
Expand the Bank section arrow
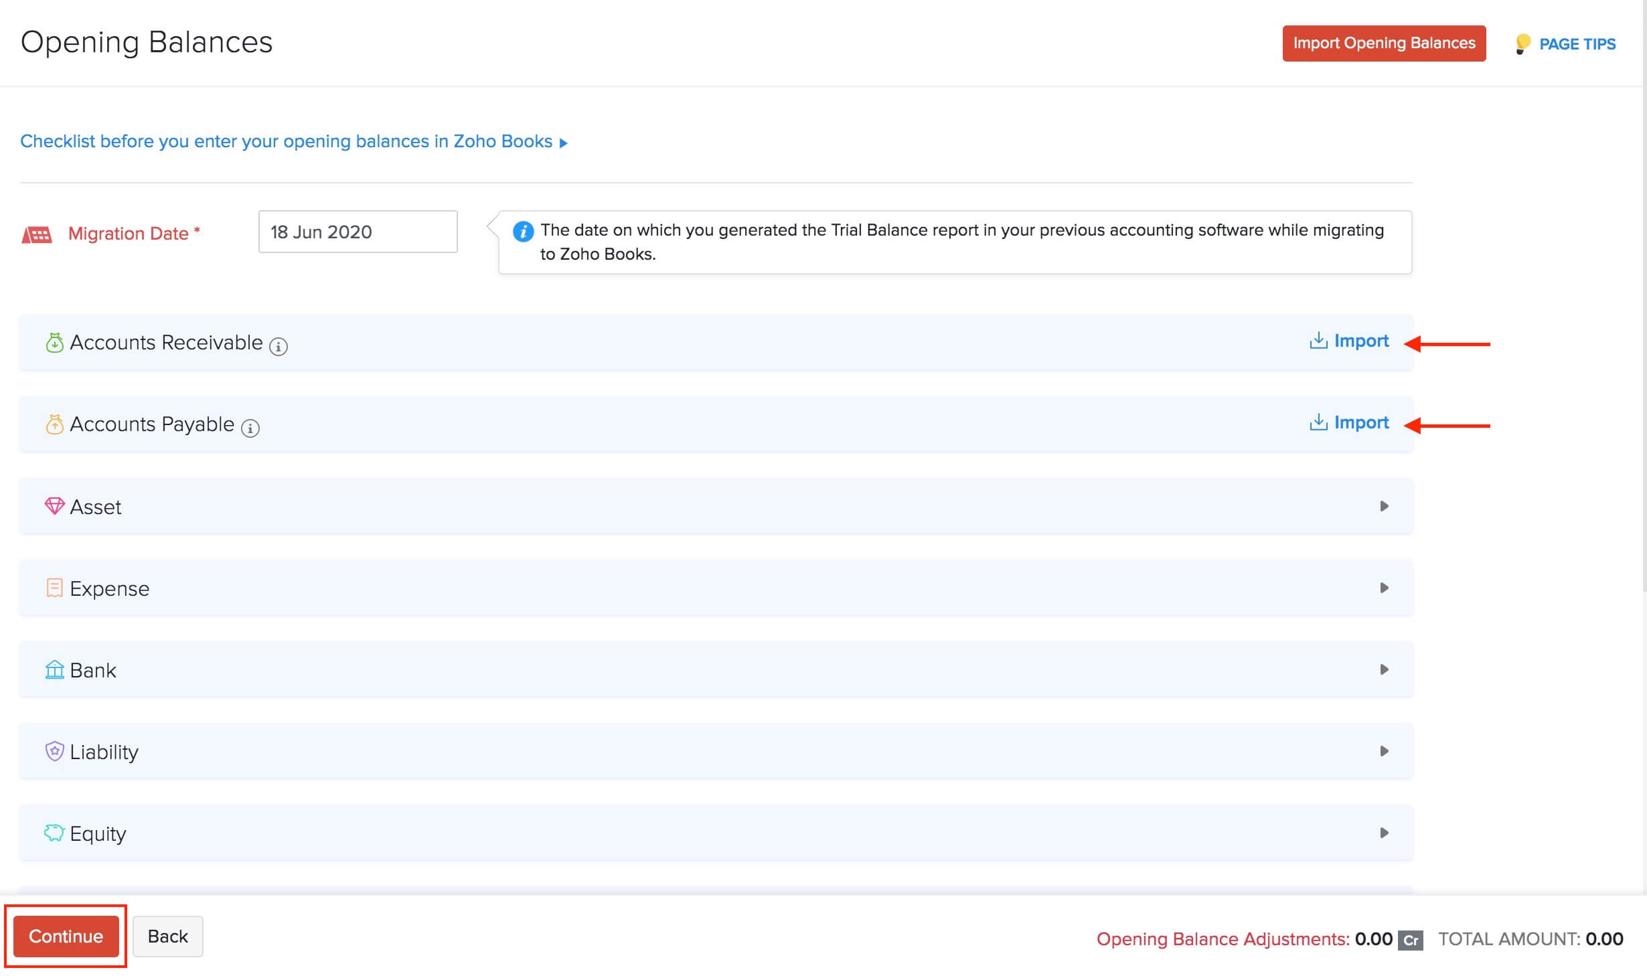point(1384,669)
